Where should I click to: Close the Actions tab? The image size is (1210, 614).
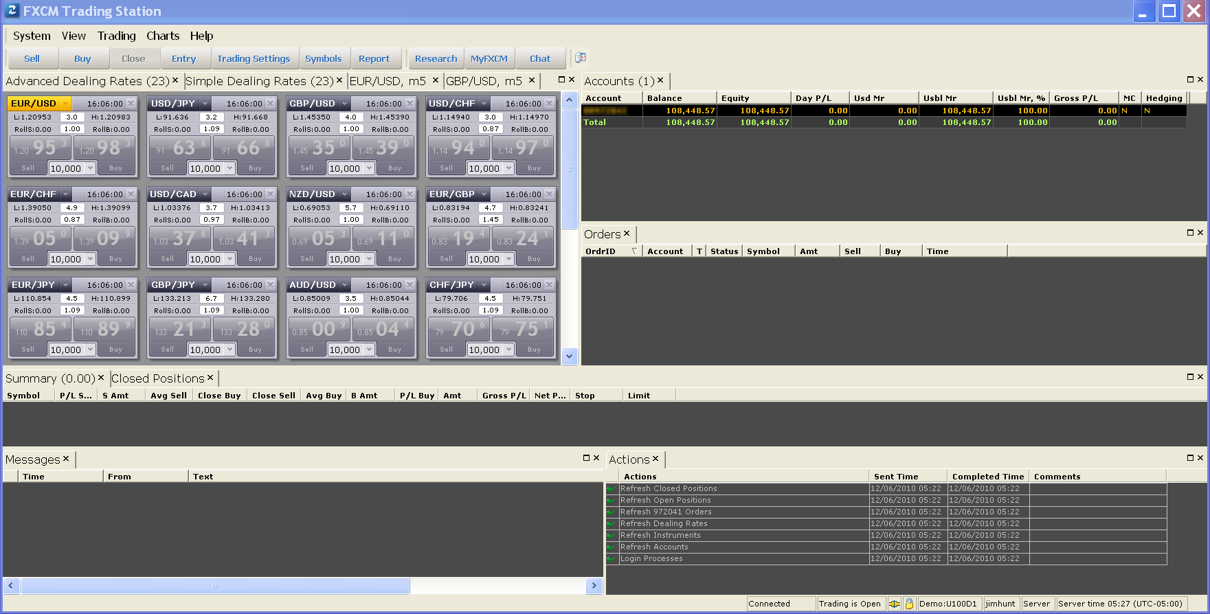click(x=656, y=459)
